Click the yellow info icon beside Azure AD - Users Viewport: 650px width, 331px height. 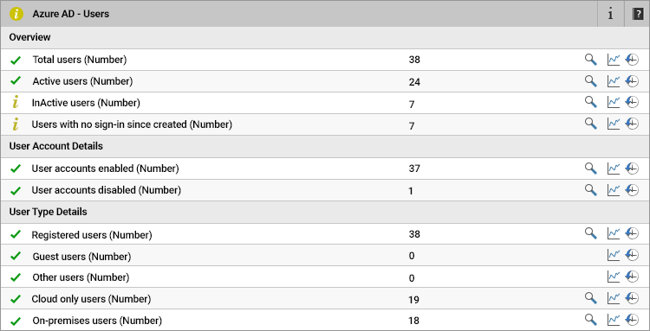[x=16, y=14]
